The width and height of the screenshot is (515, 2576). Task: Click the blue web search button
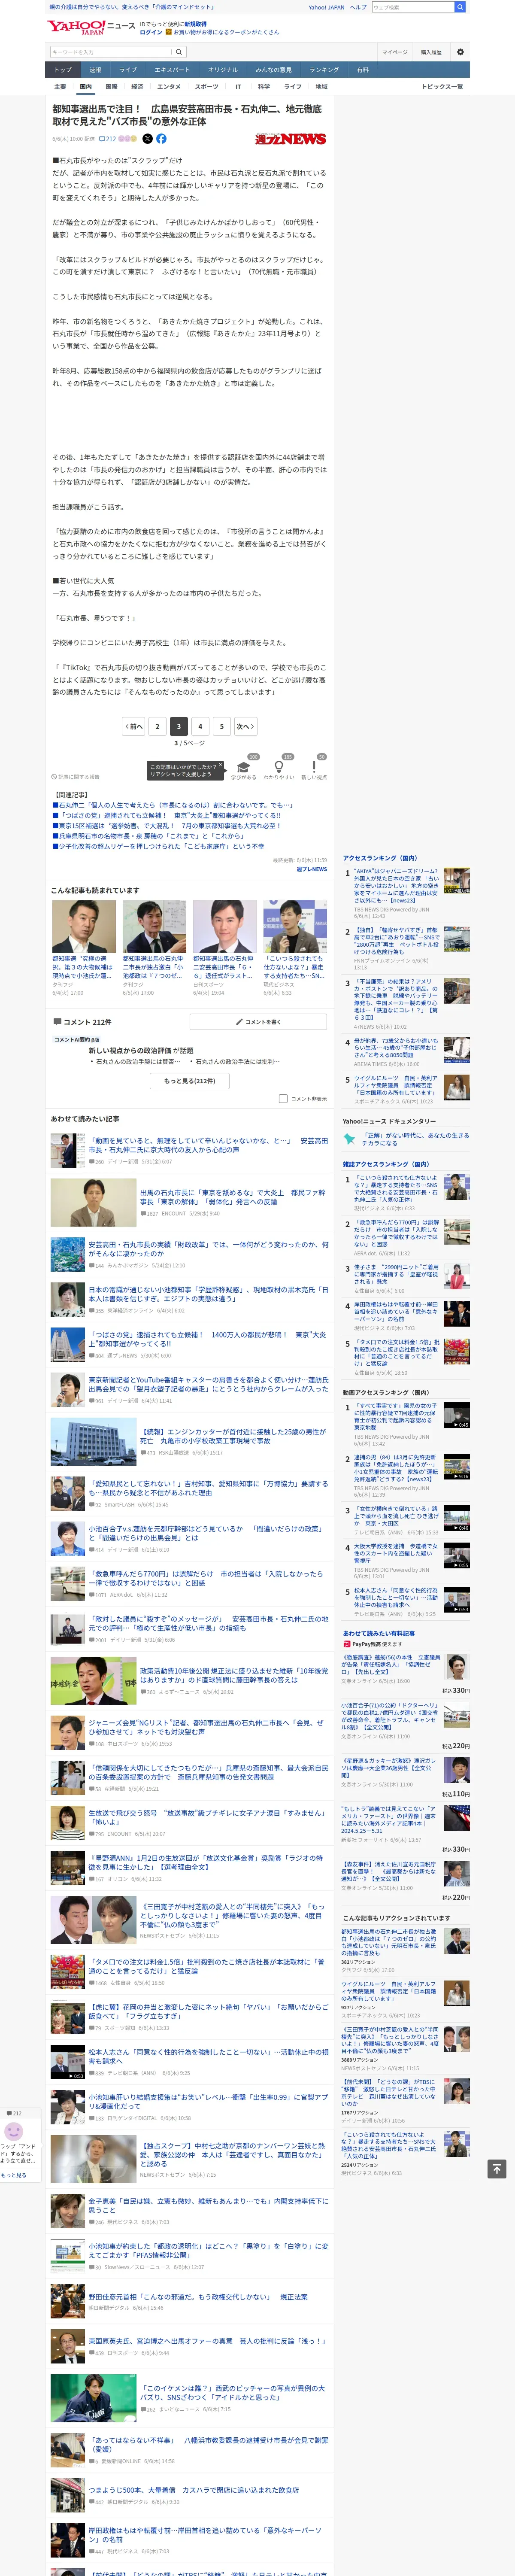pyautogui.click(x=460, y=7)
